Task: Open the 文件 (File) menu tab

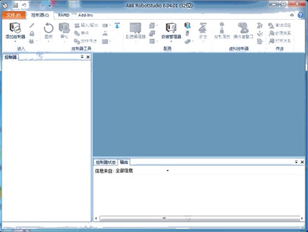Action: [14, 15]
